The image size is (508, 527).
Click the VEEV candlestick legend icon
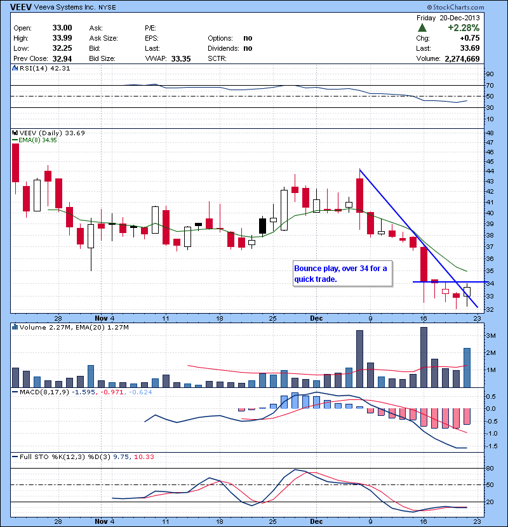tap(15, 133)
